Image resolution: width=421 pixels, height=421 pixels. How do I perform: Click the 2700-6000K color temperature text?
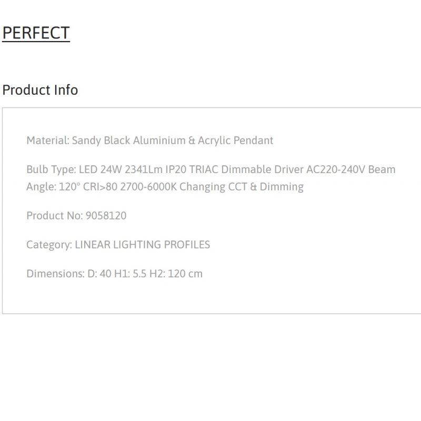click(148, 187)
